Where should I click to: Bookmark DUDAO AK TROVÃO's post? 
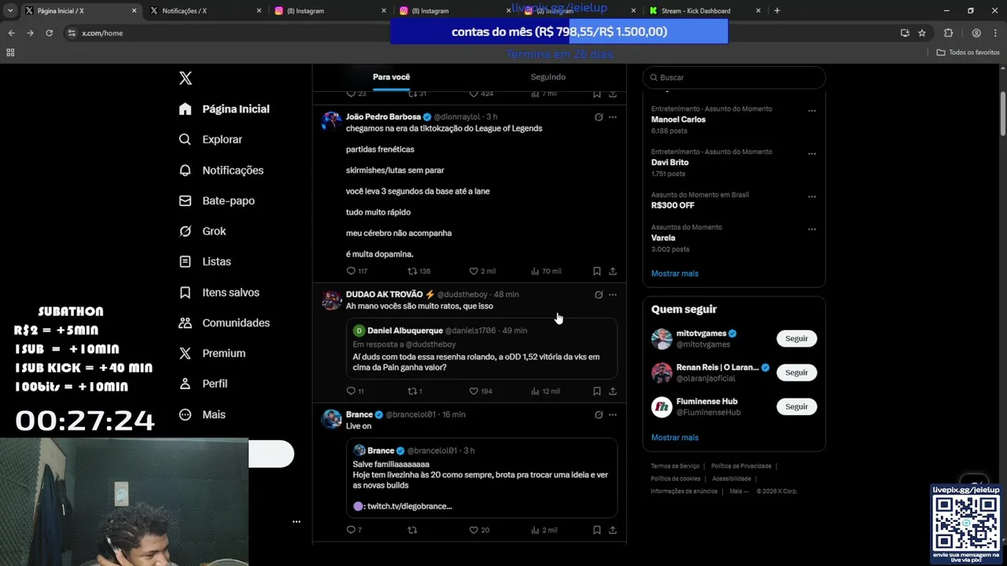point(597,391)
